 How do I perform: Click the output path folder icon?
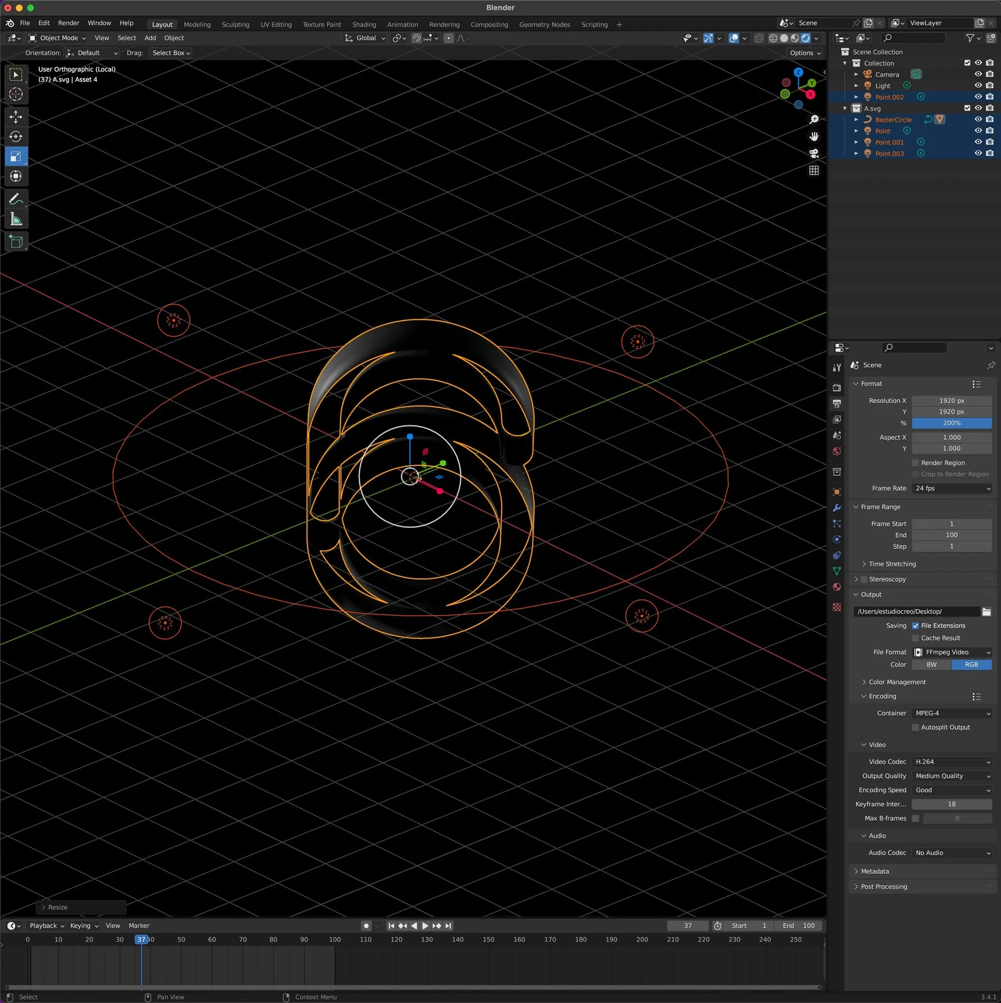pyautogui.click(x=987, y=612)
